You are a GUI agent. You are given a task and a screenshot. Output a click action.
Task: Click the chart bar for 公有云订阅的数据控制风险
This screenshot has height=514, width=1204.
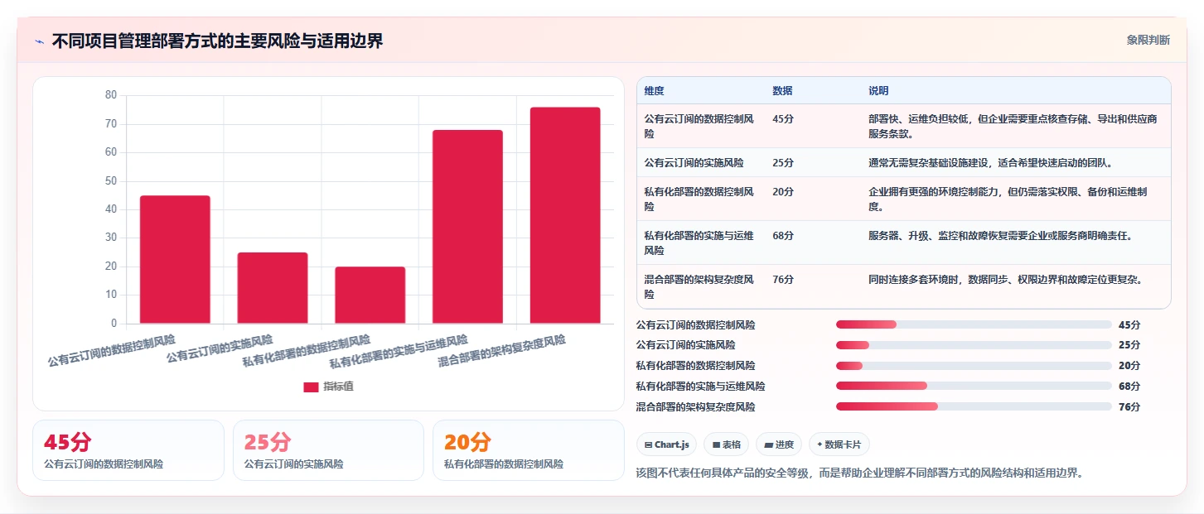175,259
